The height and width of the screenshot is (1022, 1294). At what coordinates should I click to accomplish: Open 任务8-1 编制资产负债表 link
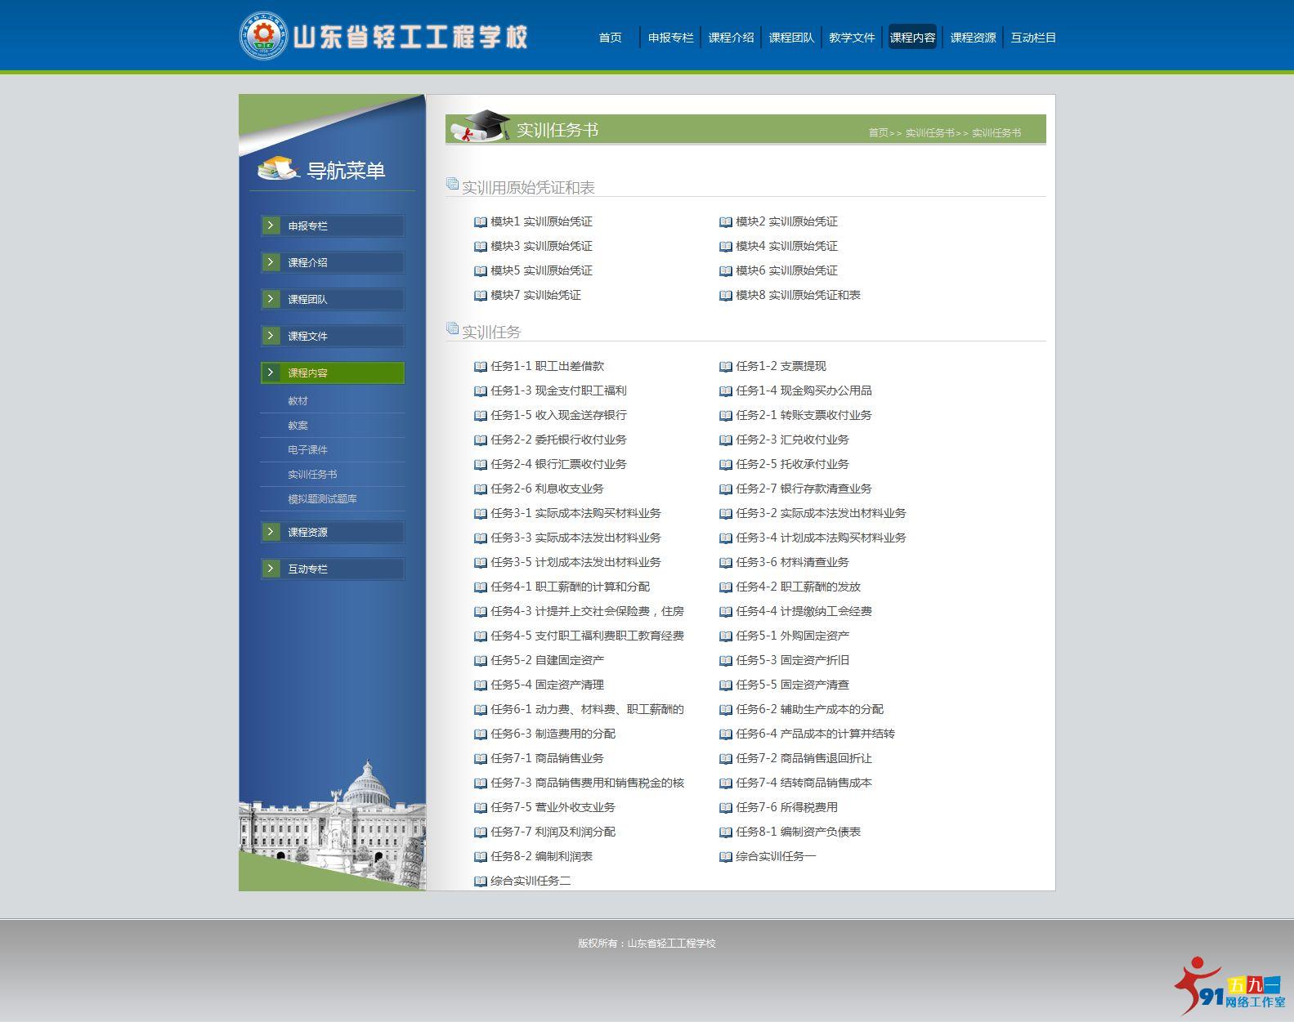point(798,832)
